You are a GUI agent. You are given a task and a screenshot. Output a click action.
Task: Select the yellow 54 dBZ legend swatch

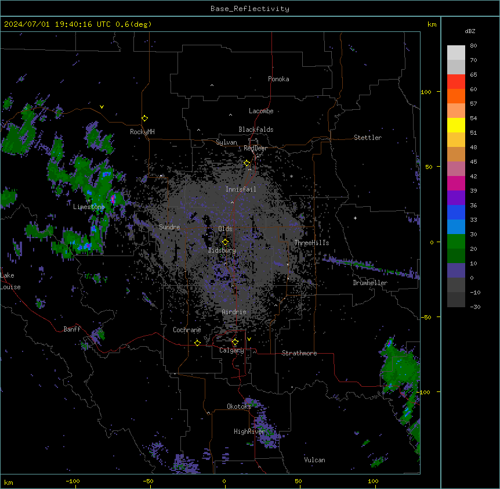coord(456,125)
